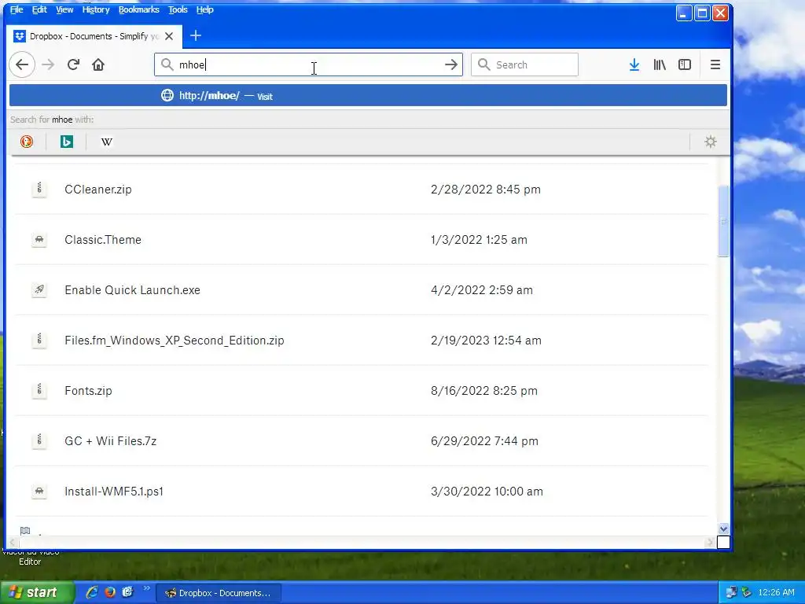Screen dimensions: 805x604
Task: Click date 3/30/2022 10:00 am
Action: (487, 491)
